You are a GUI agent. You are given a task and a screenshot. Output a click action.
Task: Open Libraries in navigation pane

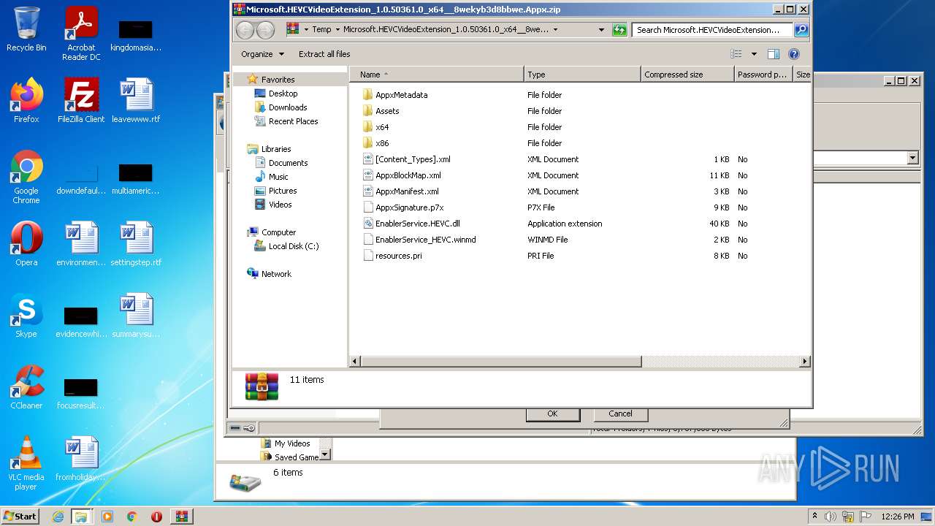pyautogui.click(x=276, y=149)
